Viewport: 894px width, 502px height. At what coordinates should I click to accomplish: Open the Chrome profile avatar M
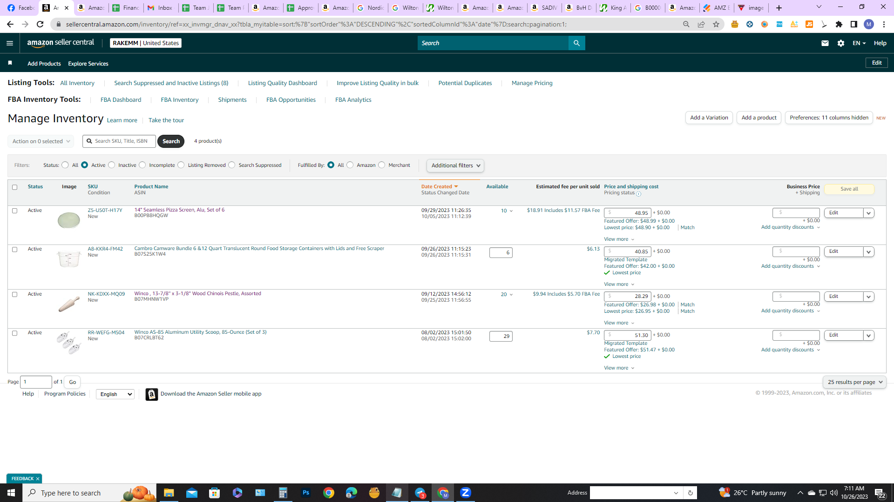pyautogui.click(x=869, y=24)
